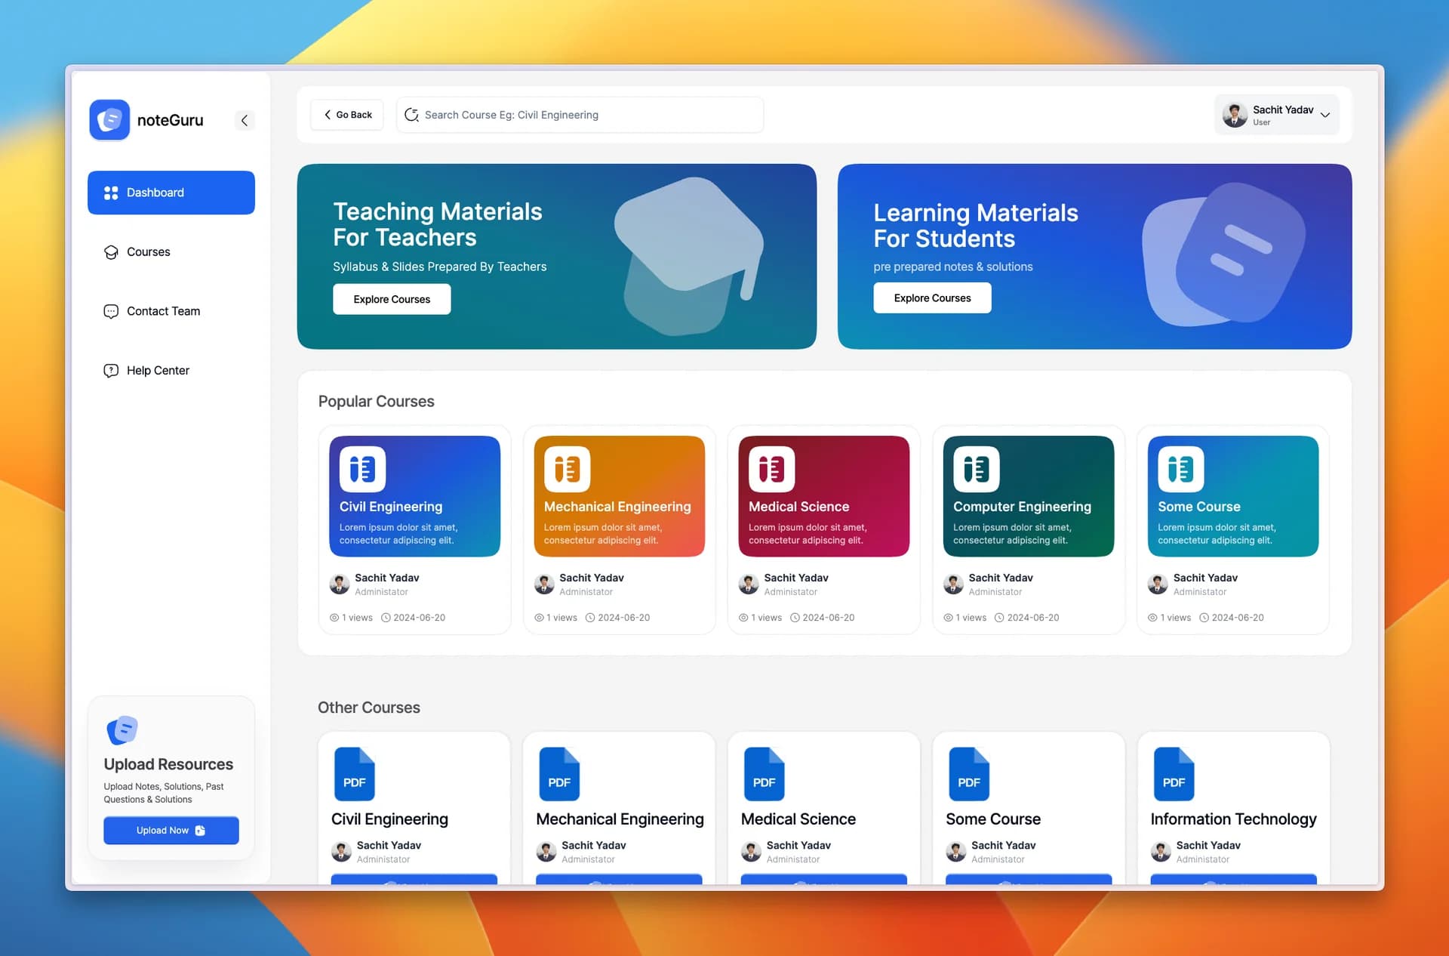The image size is (1449, 956).
Task: Click the Contact Team chat icon
Action: (x=111, y=311)
